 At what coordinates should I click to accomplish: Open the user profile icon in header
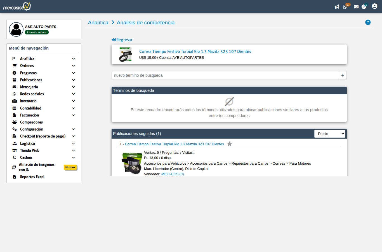(375, 6)
